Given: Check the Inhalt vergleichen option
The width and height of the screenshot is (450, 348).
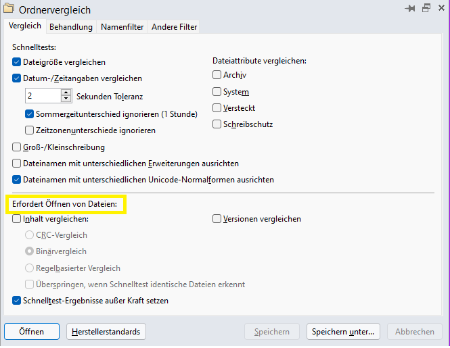Looking at the screenshot, I should click(17, 219).
